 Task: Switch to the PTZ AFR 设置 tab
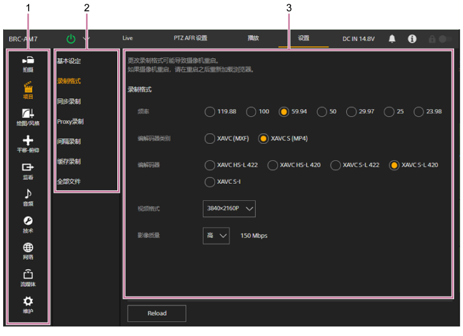[x=190, y=38]
